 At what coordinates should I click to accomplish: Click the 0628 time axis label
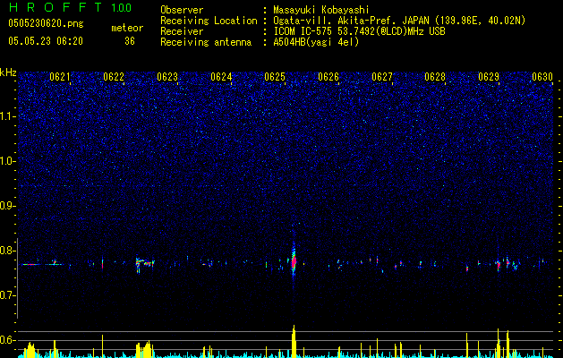[x=435, y=77]
